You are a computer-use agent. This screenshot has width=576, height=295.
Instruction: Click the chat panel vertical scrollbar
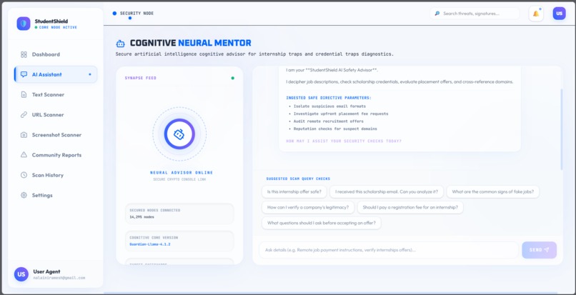pos(561,129)
